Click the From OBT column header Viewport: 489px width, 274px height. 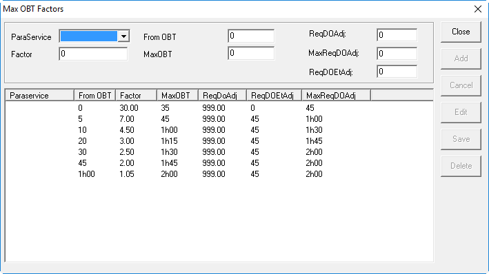click(x=94, y=95)
